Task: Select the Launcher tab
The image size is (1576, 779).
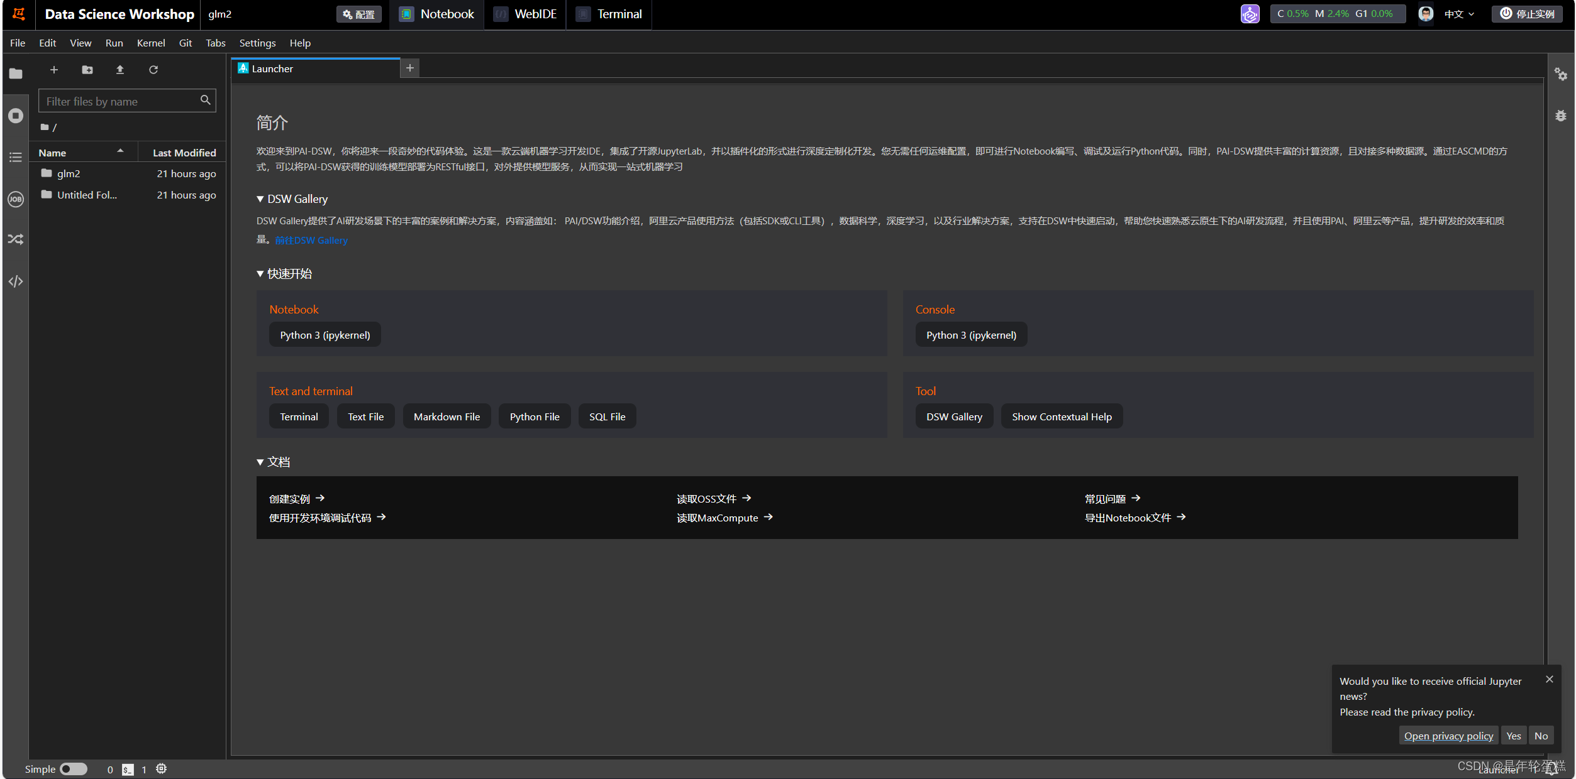Action: click(x=316, y=68)
